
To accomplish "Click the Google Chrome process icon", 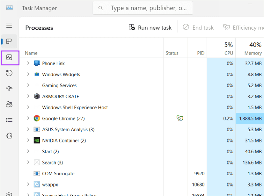I will click(x=37, y=118).
